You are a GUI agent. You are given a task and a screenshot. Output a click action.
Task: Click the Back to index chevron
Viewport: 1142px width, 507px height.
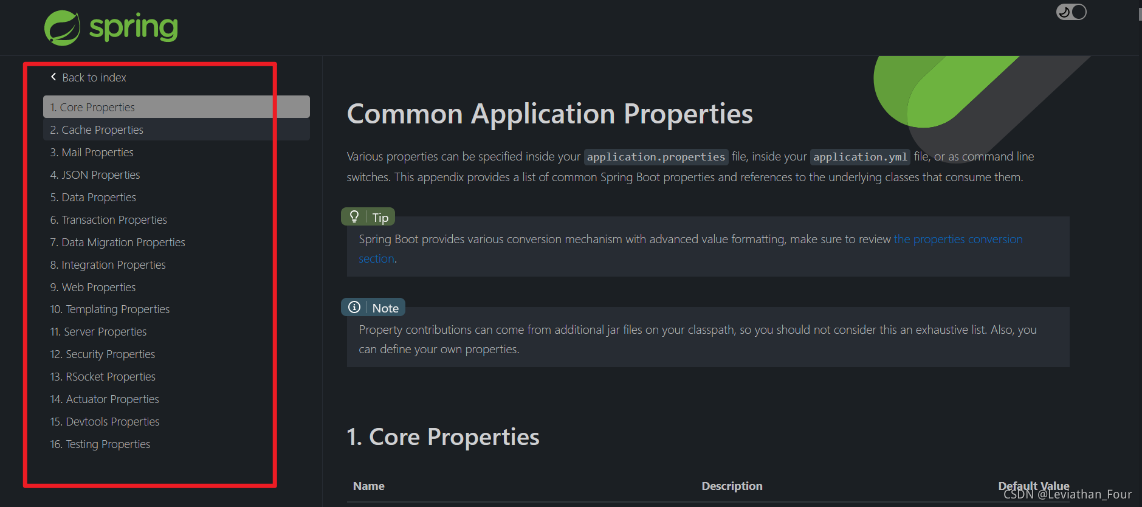pyautogui.click(x=53, y=77)
